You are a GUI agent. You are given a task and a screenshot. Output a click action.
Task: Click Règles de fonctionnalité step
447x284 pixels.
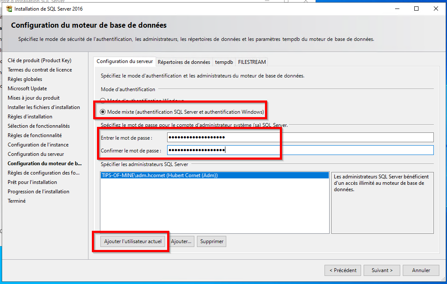pyautogui.click(x=34, y=135)
